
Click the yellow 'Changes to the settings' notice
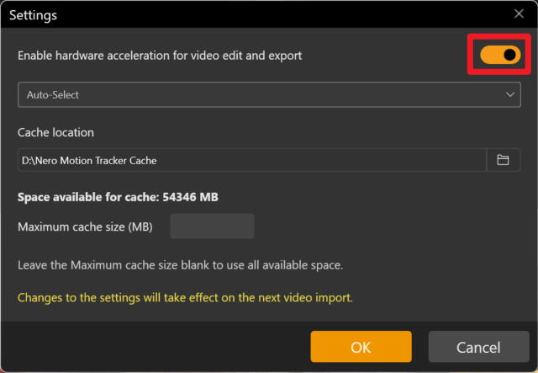[x=185, y=297]
